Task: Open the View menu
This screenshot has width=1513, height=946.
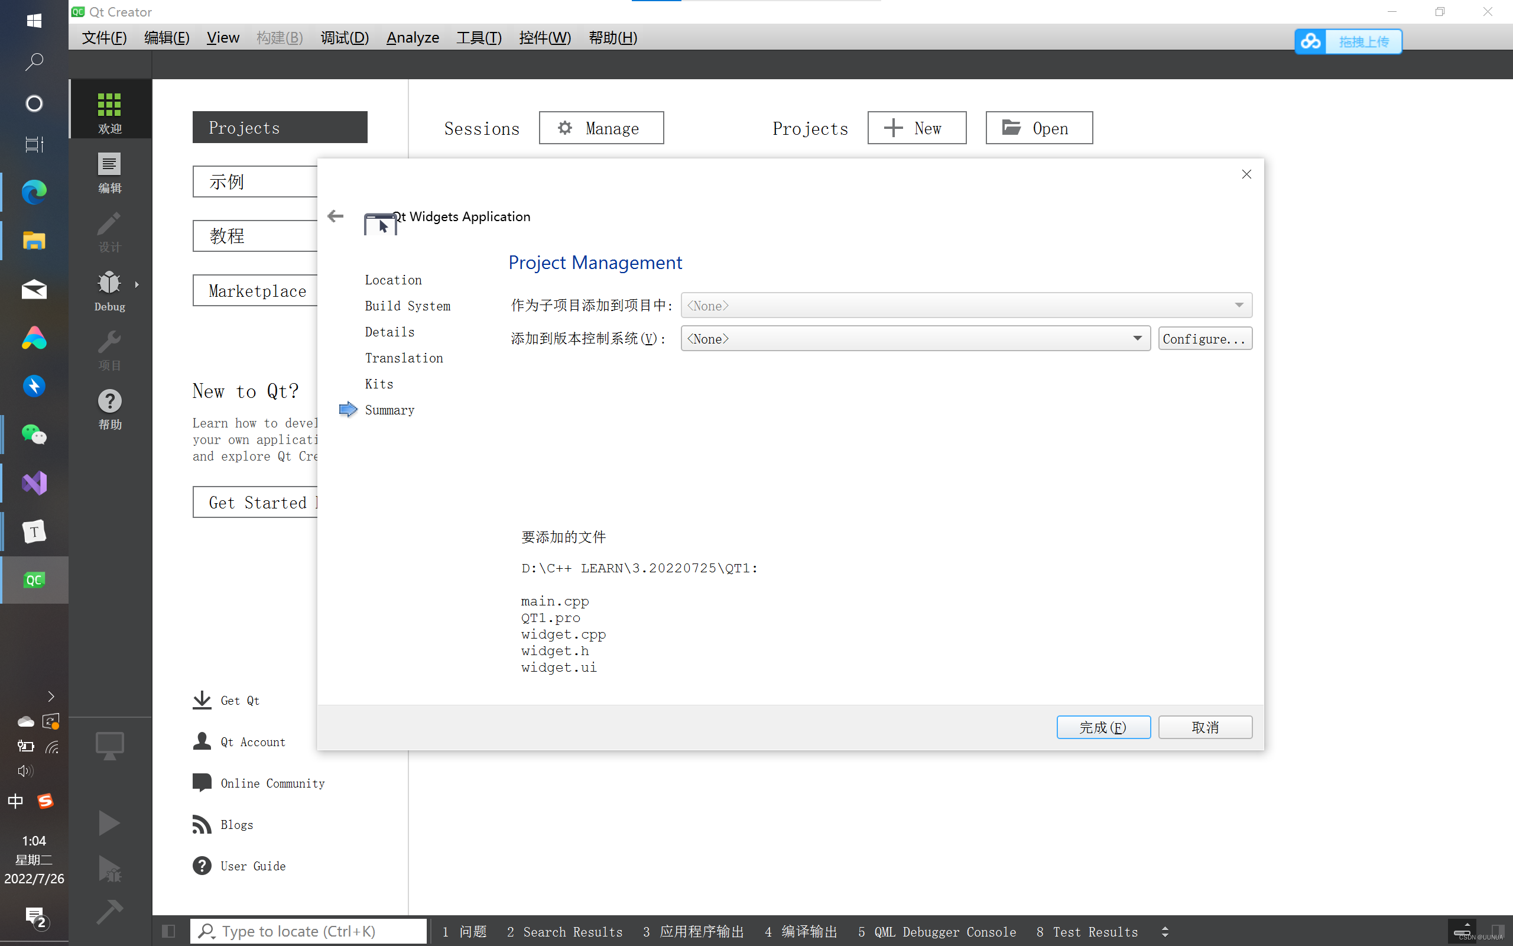Action: click(223, 37)
